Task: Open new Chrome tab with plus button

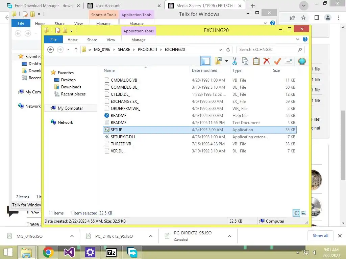Action: pyautogui.click(x=253, y=6)
